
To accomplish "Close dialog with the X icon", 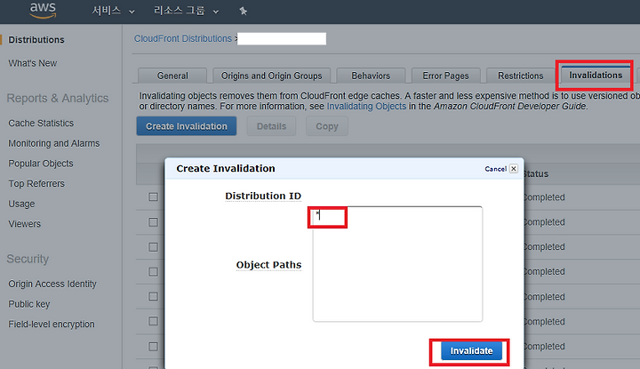I will pyautogui.click(x=514, y=169).
